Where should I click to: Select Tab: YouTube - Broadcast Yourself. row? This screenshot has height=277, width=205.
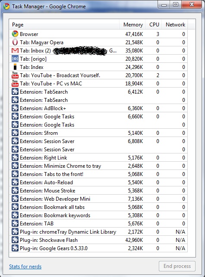(x=98, y=75)
